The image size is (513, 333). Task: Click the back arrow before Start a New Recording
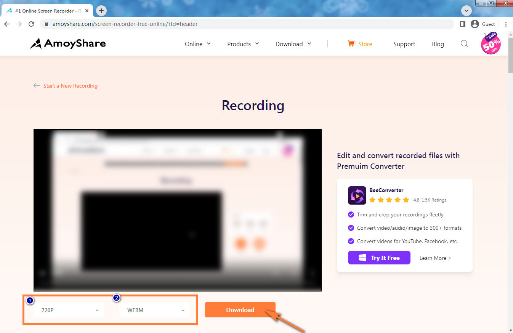(x=37, y=85)
